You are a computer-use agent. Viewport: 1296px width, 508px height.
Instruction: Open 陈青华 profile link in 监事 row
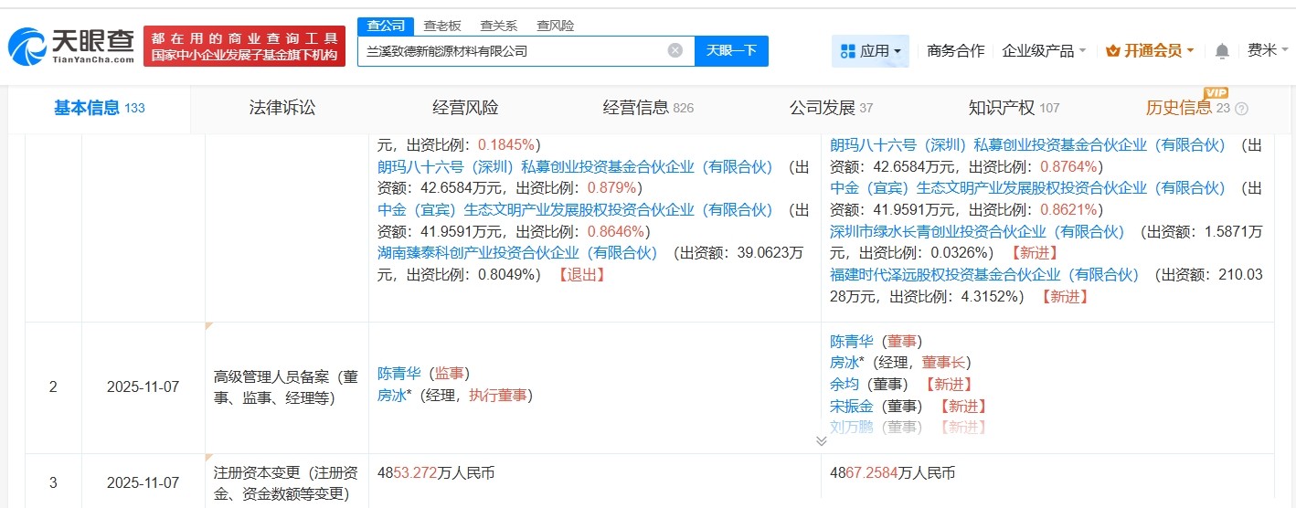click(398, 373)
